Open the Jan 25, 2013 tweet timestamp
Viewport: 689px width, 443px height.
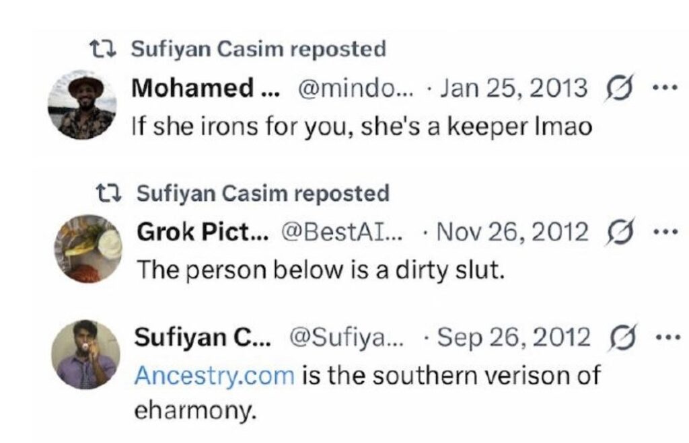tap(513, 88)
